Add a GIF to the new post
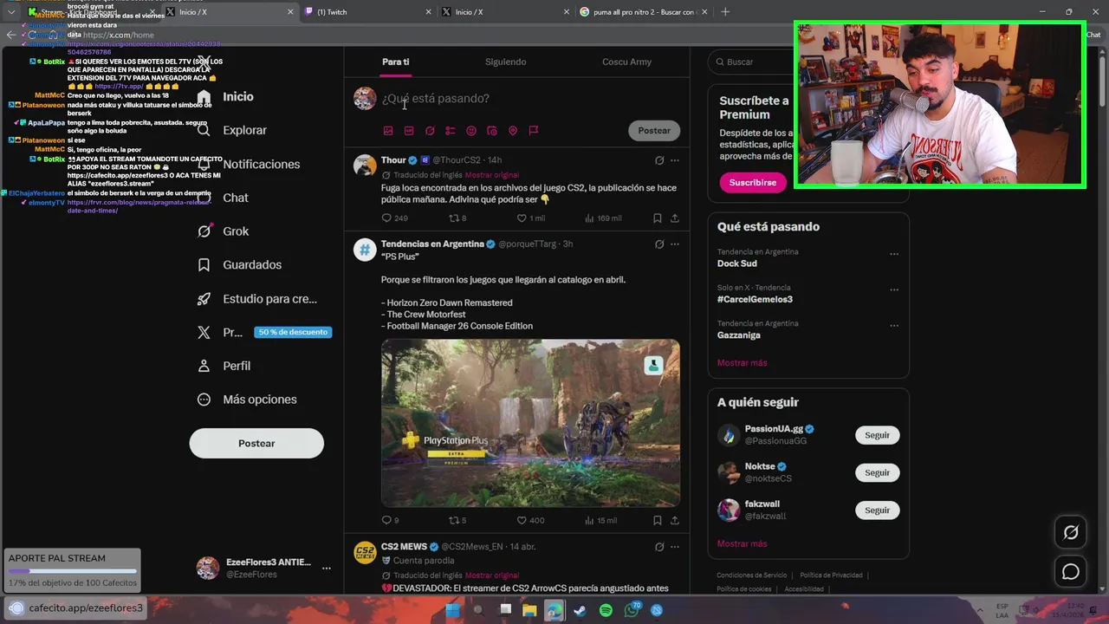This screenshot has height=624, width=1109. click(x=409, y=131)
